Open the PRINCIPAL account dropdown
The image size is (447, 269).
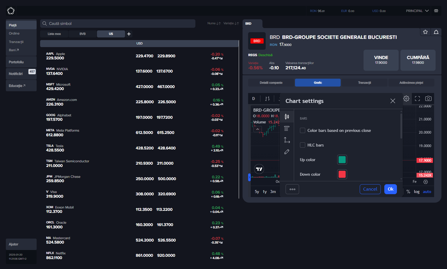click(417, 11)
